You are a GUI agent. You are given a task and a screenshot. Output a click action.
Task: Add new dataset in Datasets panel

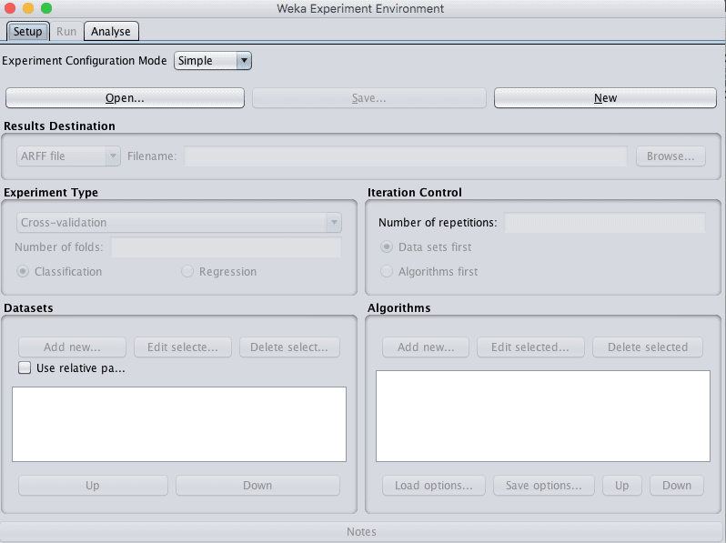pos(72,347)
